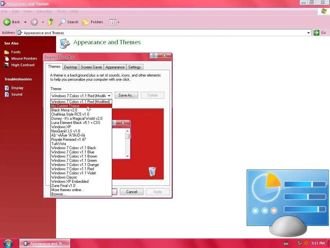Click the High Contrast icon
This screenshot has width=330, height=248.
click(x=7, y=65)
